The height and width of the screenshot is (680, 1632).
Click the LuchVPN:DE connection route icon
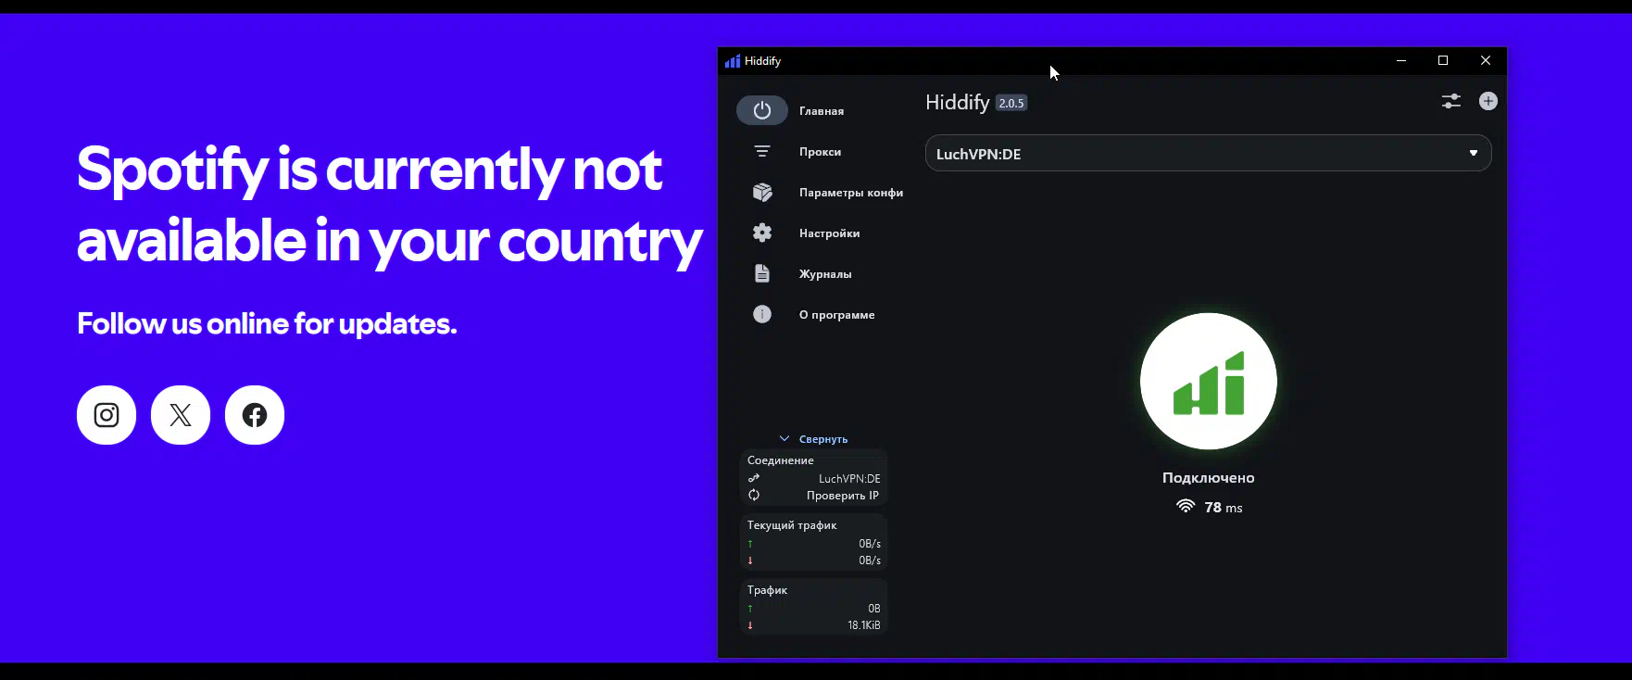point(754,478)
